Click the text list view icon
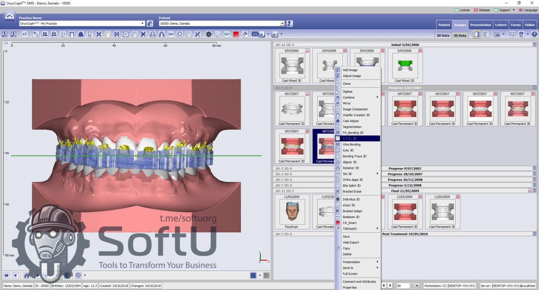Image resolution: width=539 pixels, height=290 pixels. 486,35
